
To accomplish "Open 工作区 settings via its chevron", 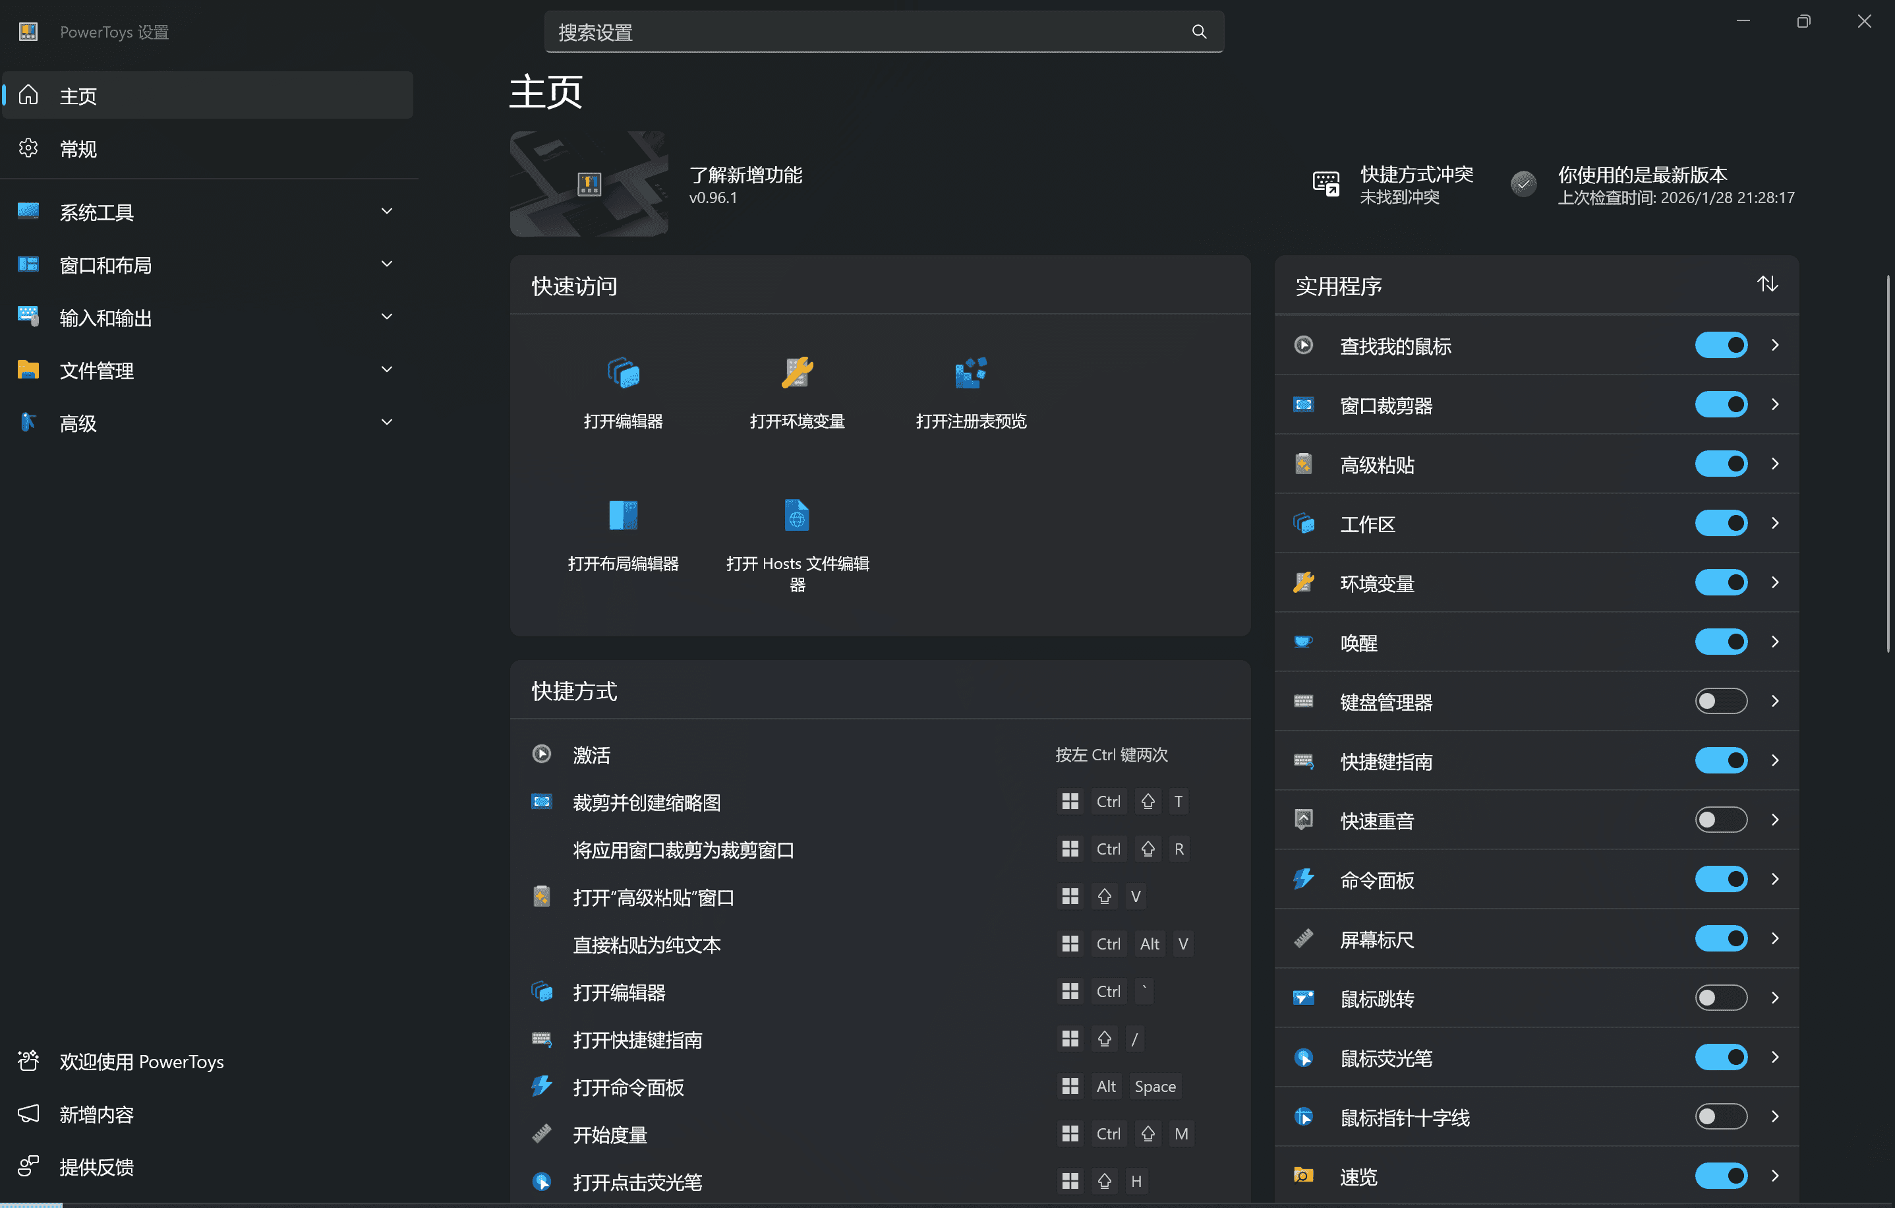I will click(1774, 523).
